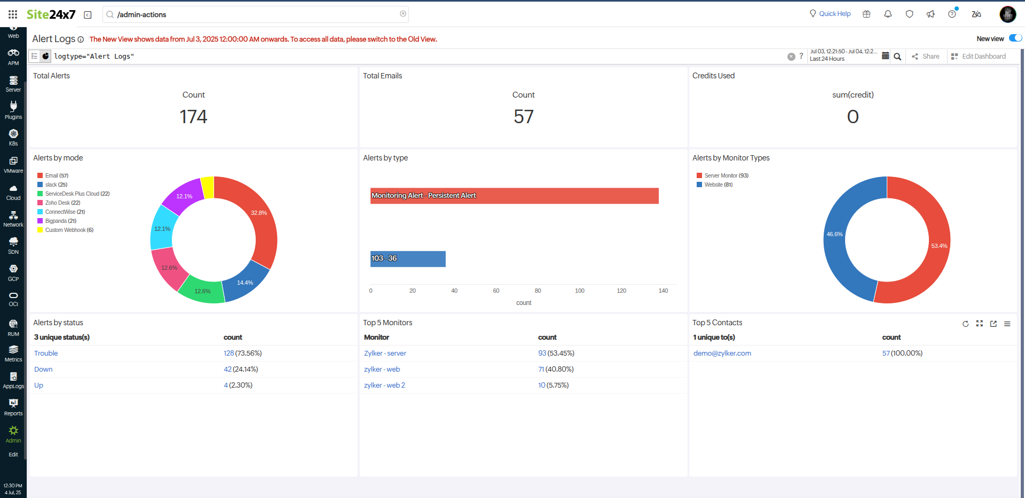Viewport: 1025px width, 498px height.
Task: Open the announcements megaphone icon
Action: point(931,14)
